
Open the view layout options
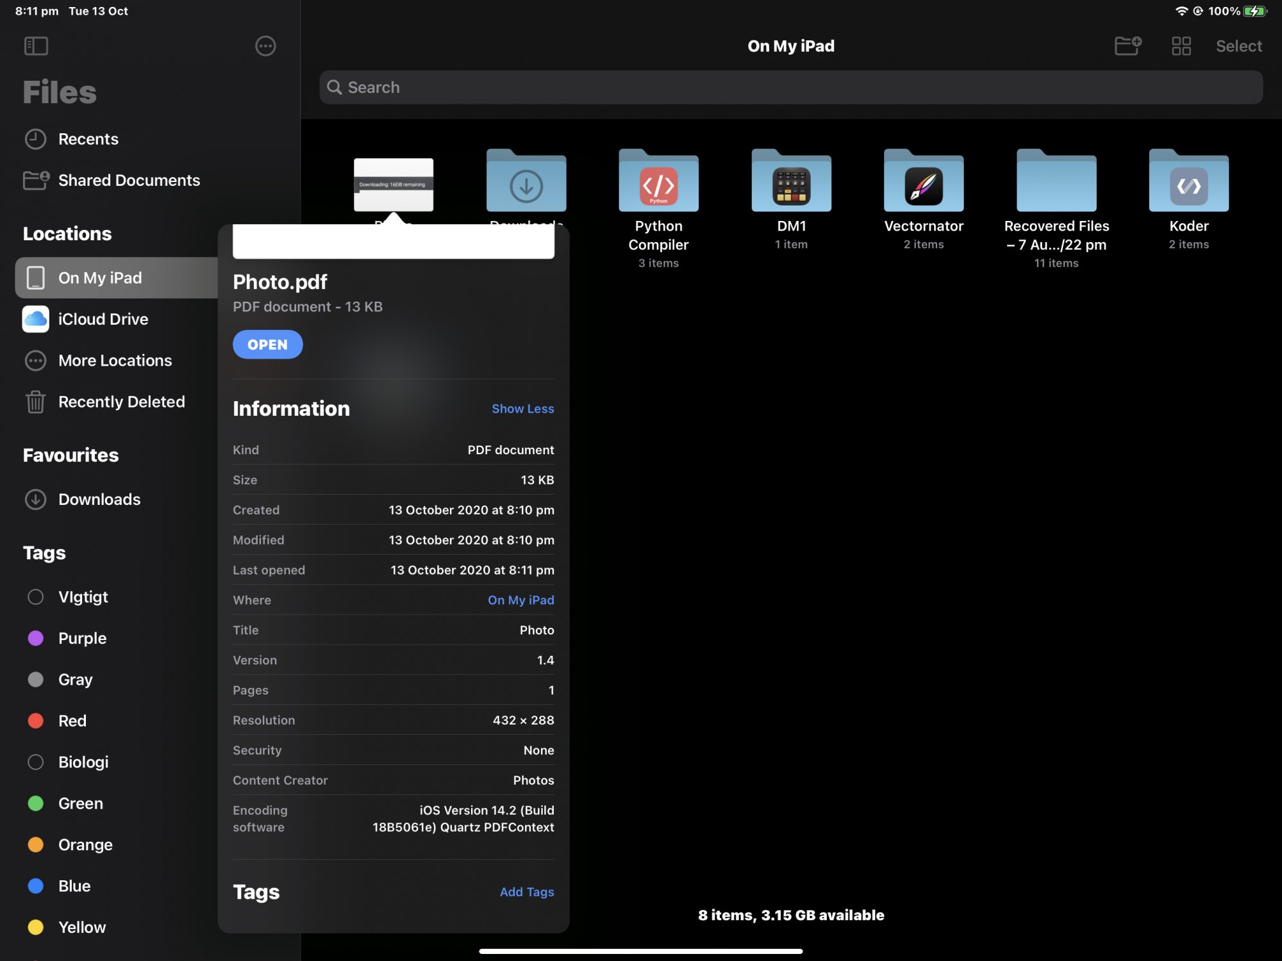[x=1181, y=45]
